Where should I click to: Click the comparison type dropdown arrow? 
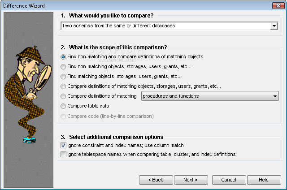tap(274, 26)
